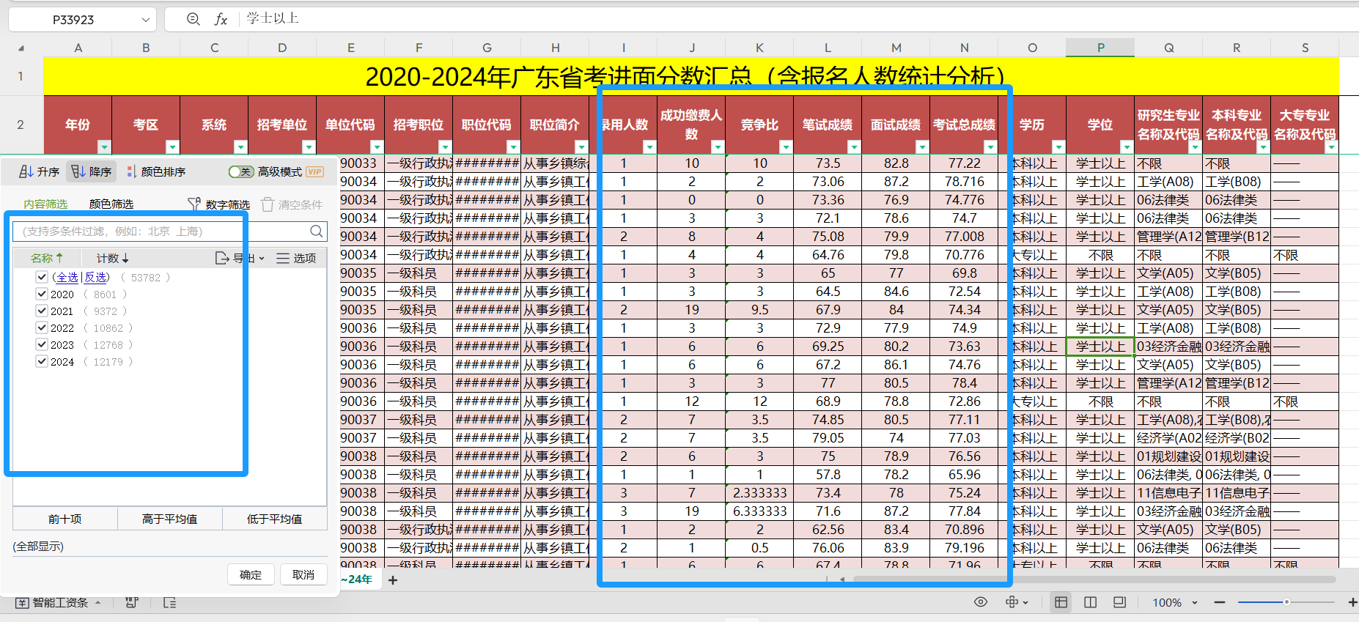Screen dimensions: 1359x622
Task: Click the filter search input field
Action: point(169,232)
